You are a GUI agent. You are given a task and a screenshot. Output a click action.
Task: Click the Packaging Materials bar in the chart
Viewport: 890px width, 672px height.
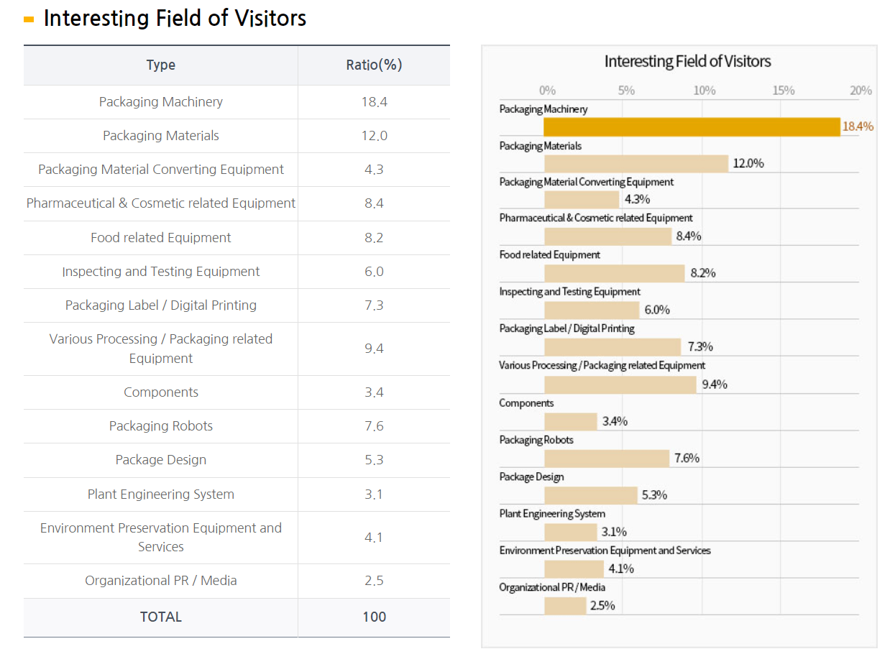636,163
